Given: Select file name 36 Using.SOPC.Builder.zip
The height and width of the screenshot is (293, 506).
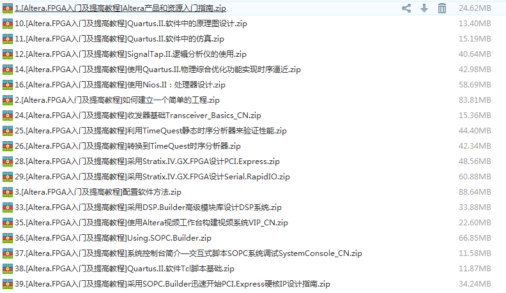Looking at the screenshot, I should coord(113,238).
